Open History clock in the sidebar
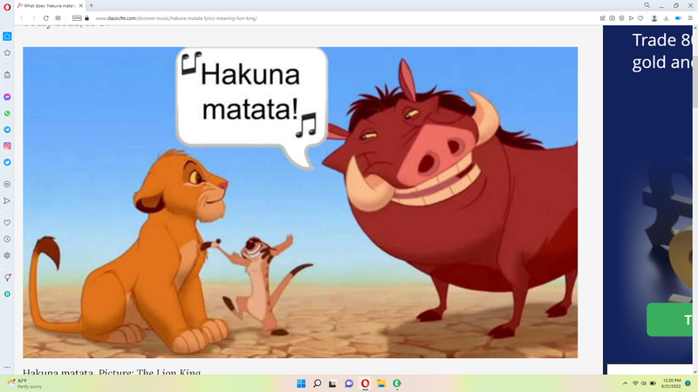This screenshot has height=392, width=698. tap(7, 239)
